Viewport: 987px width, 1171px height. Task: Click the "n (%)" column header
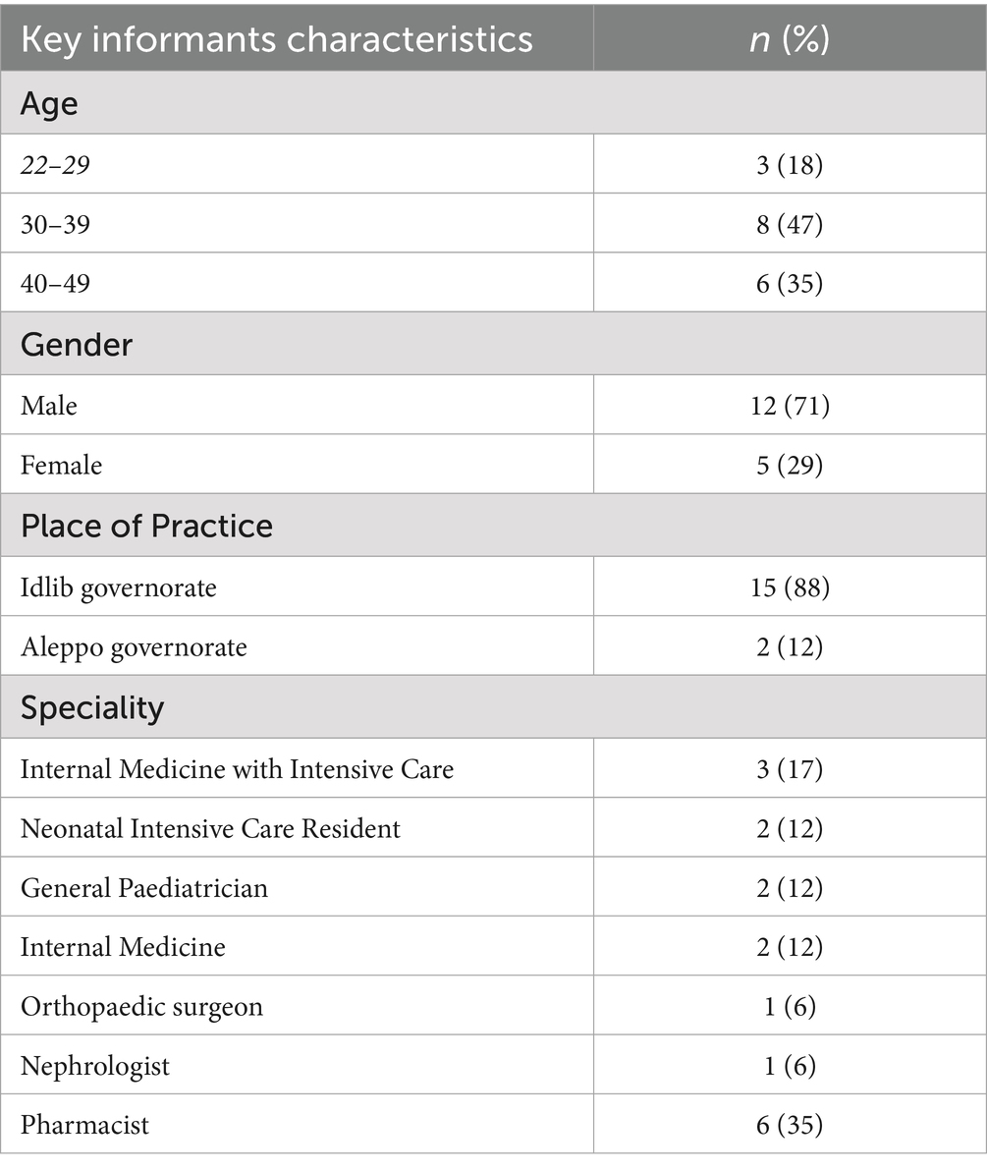coord(790,39)
